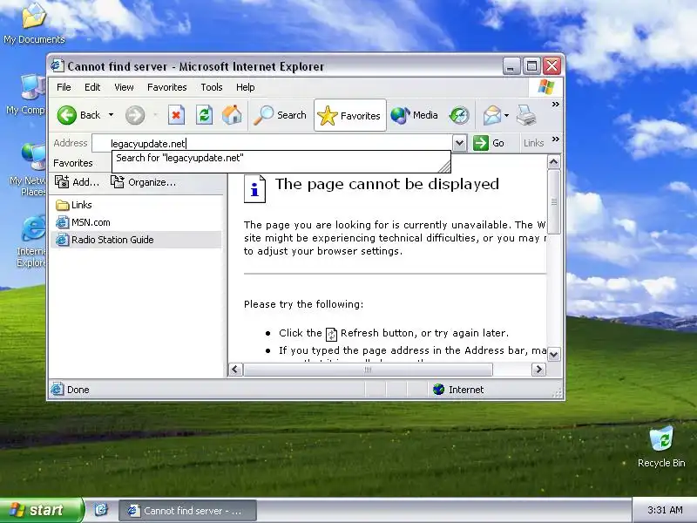Click the horizontal scrollbar thumb
The width and height of the screenshot is (697, 523).
point(368,370)
